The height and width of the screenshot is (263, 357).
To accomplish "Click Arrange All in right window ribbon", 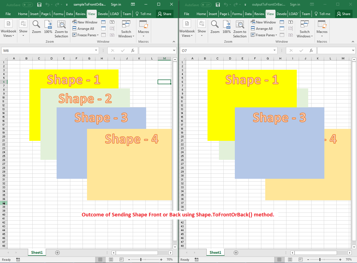I will pyautogui.click(x=262, y=29).
